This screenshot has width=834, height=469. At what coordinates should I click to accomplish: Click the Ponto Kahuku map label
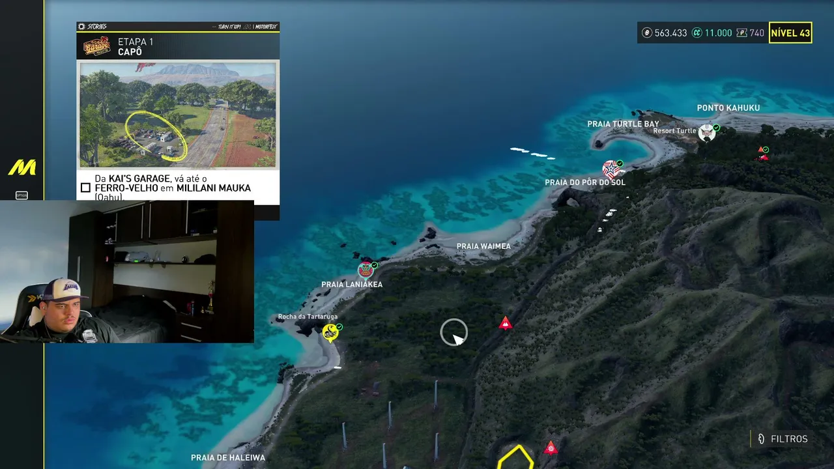[728, 108]
